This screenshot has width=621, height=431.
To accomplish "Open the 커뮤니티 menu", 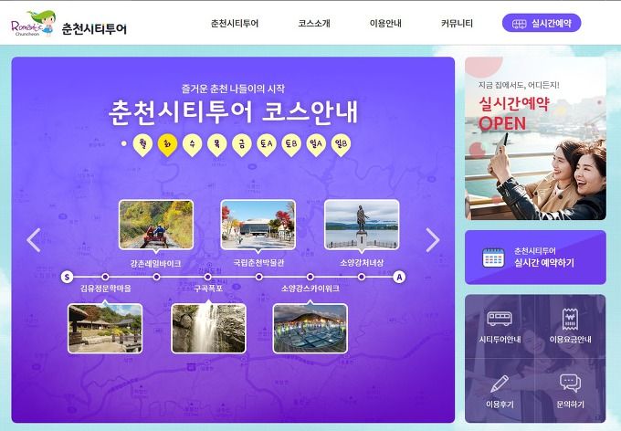I will click(457, 24).
